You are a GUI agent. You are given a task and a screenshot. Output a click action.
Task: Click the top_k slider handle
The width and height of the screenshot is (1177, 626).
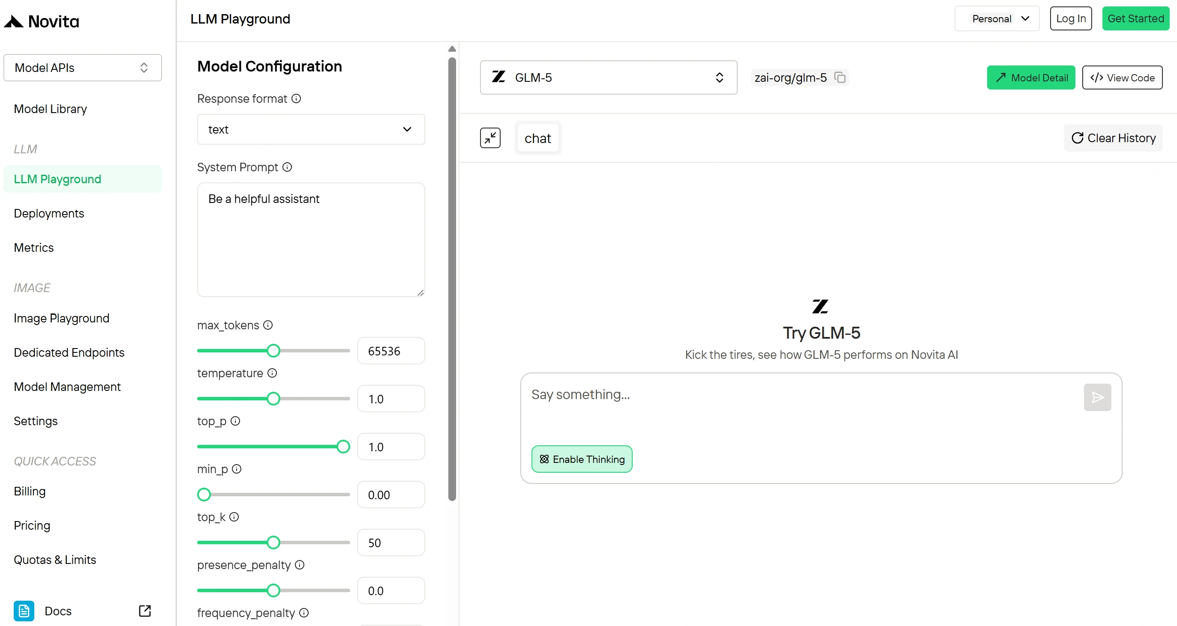click(x=273, y=542)
